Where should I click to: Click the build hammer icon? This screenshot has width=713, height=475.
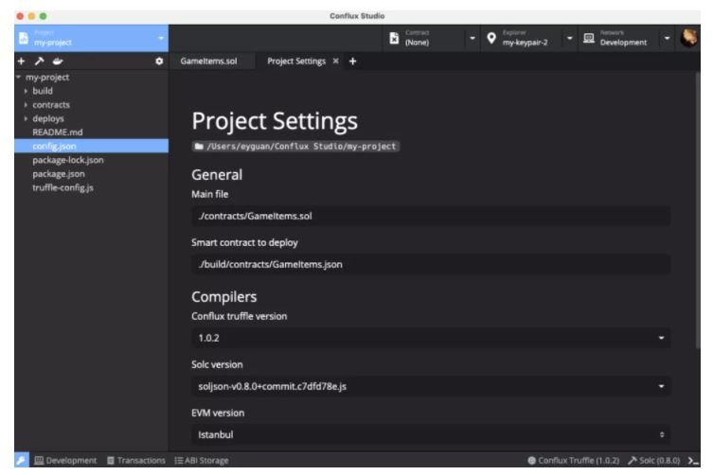pos(40,61)
